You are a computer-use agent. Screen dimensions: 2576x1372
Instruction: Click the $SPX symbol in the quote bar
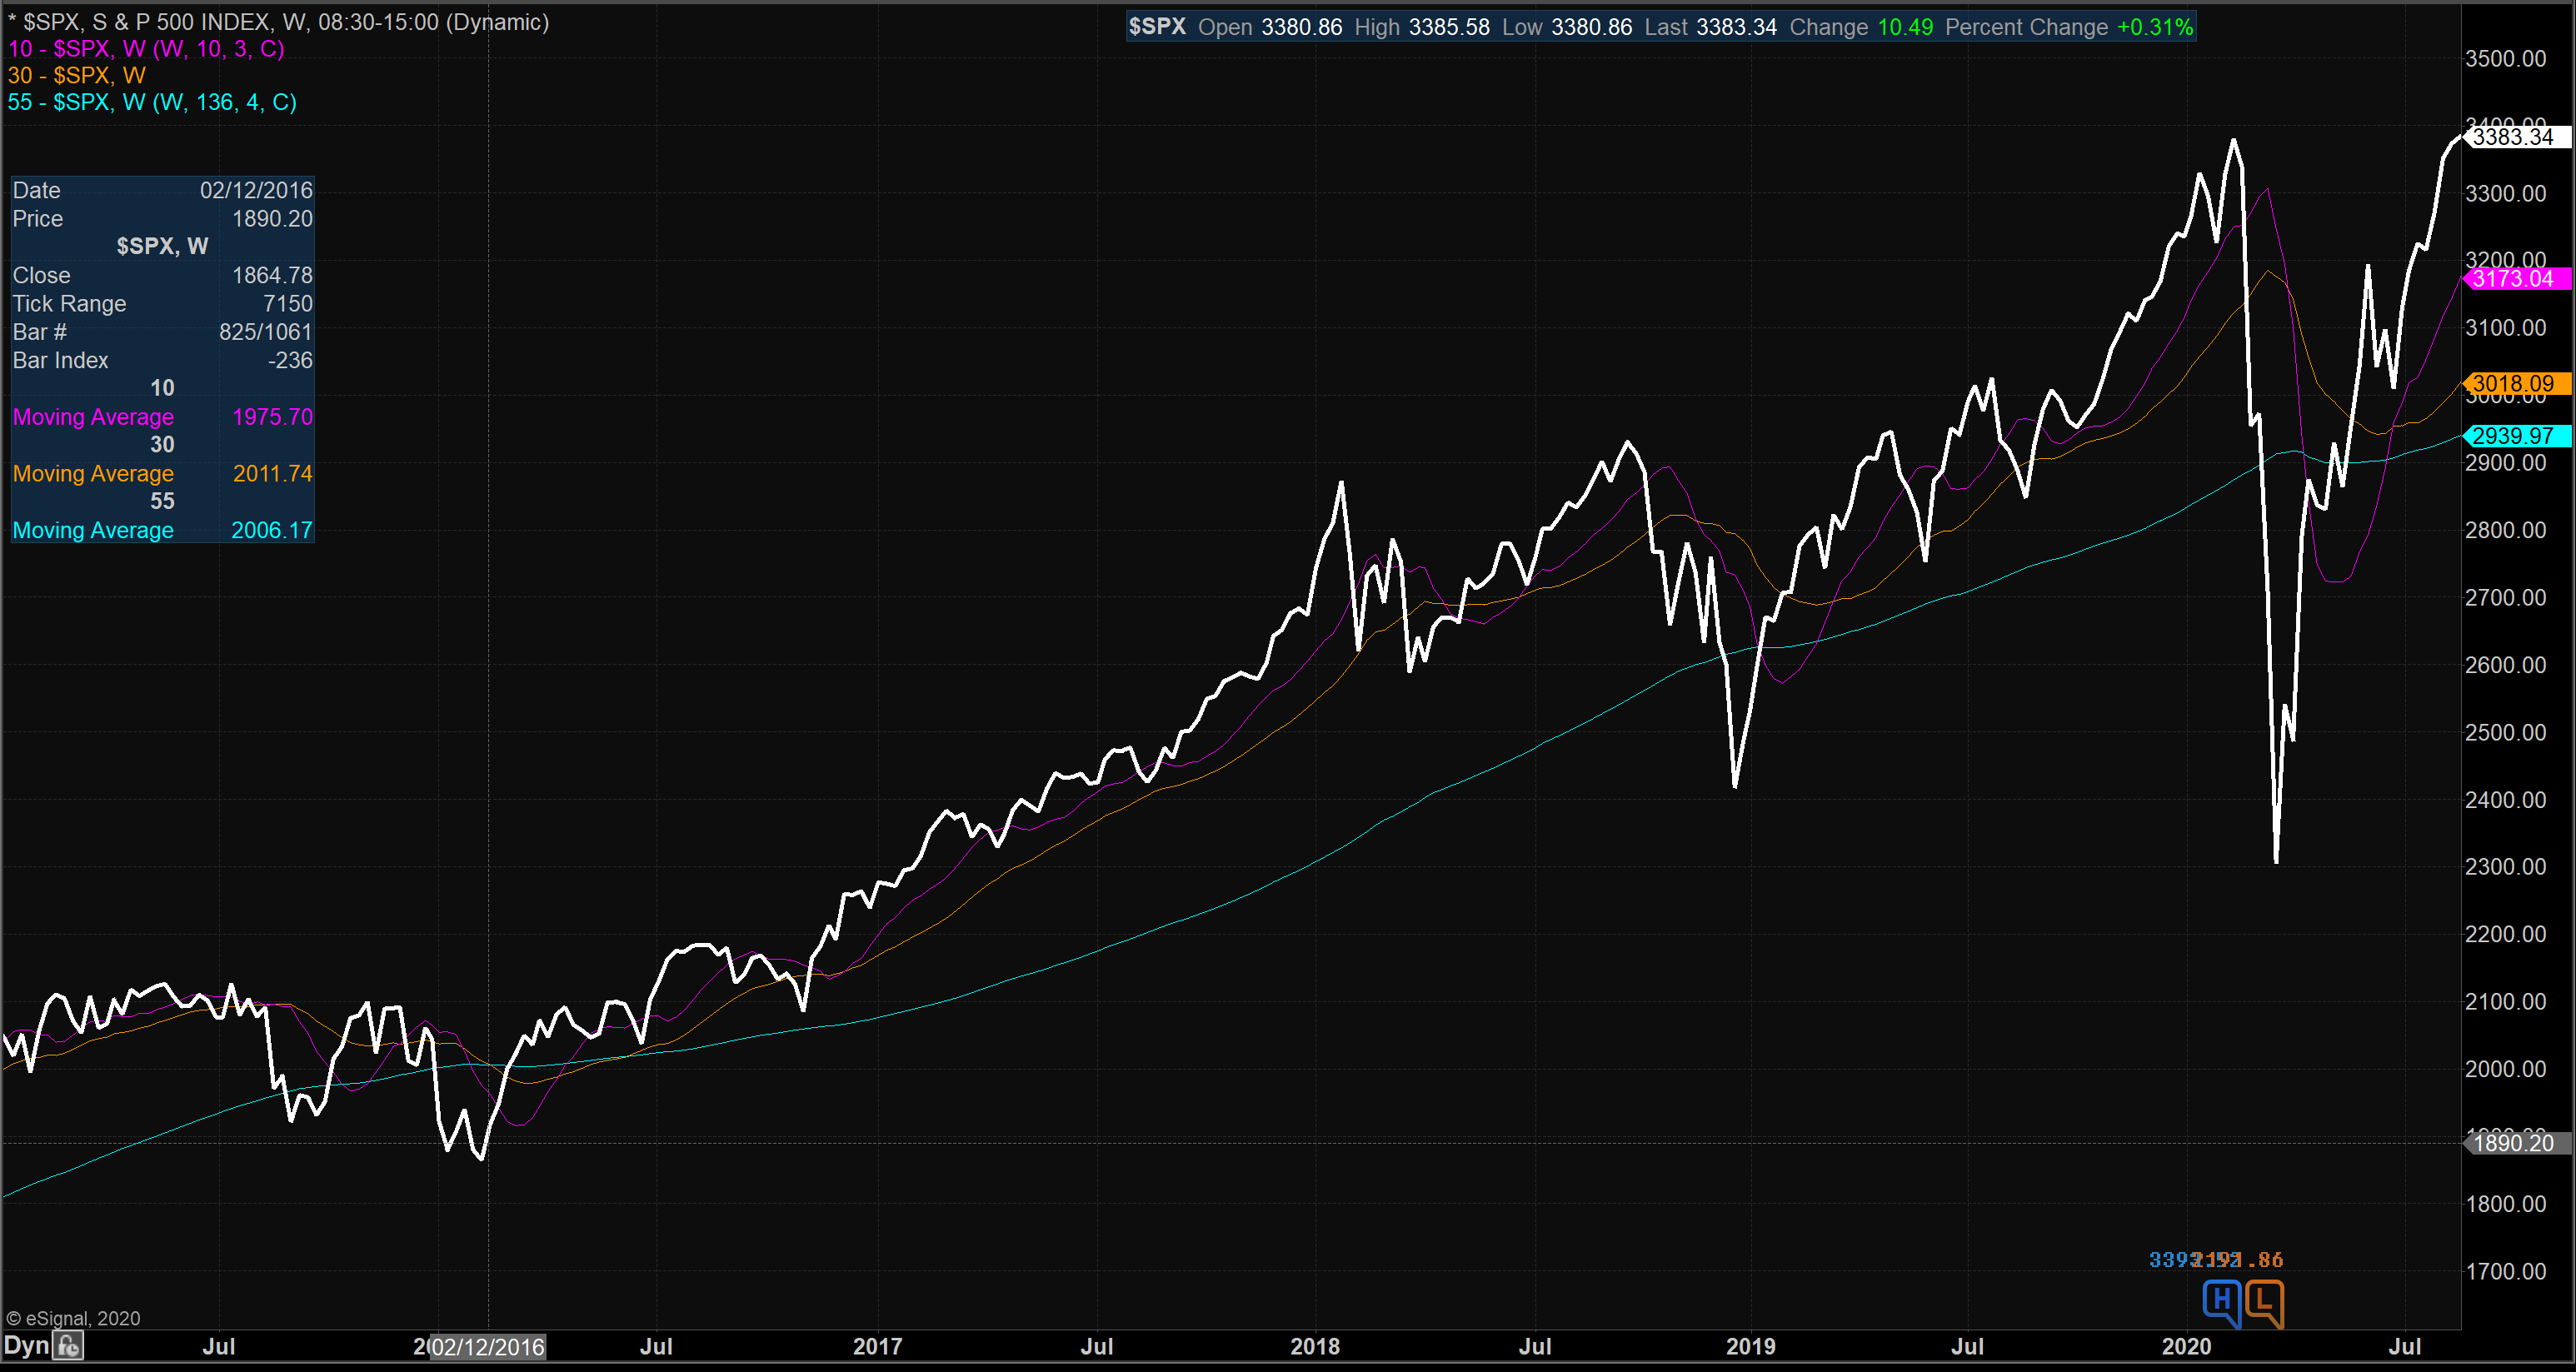[x=1157, y=27]
